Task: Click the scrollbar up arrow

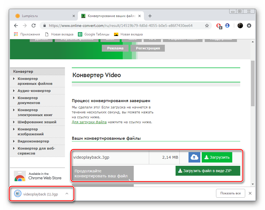Action: pos(253,42)
